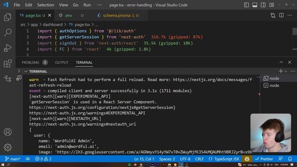Click the cloud publish changes icon
Viewport: 297px width, 167px height.
[28, 159]
